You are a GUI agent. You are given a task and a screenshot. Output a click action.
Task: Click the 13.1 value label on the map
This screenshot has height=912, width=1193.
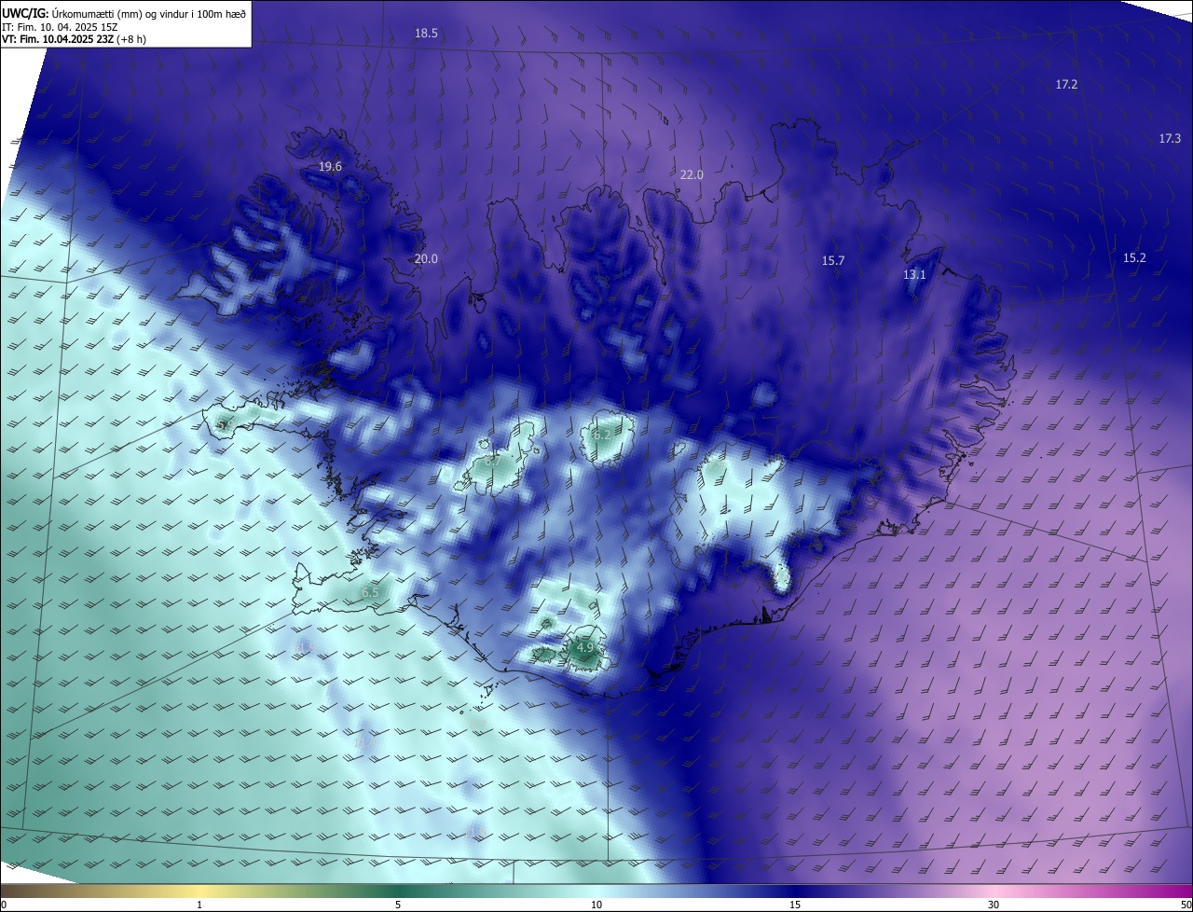914,275
